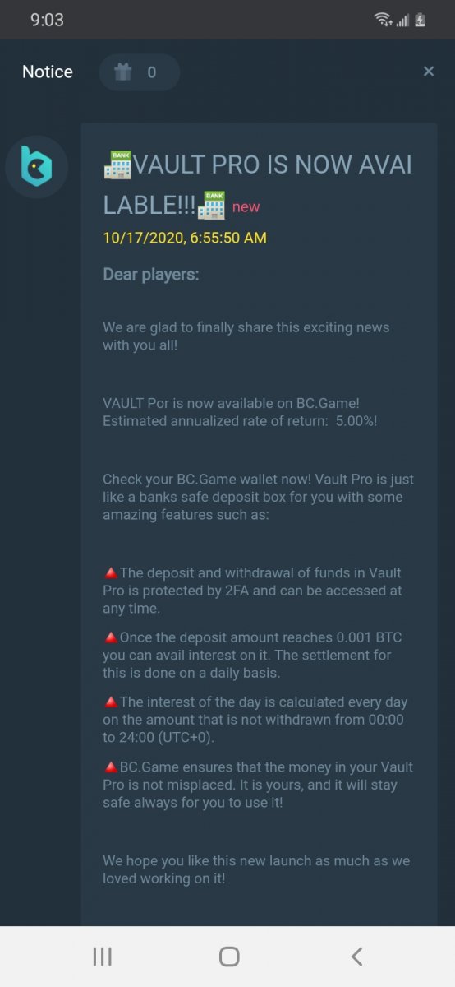Tap the red triangle beside 0.001 BTC bullet
Viewport: 455px width, 987px height.
pyautogui.click(x=111, y=637)
